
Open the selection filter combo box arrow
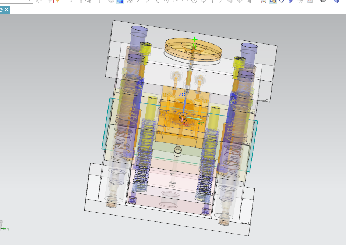30,1
